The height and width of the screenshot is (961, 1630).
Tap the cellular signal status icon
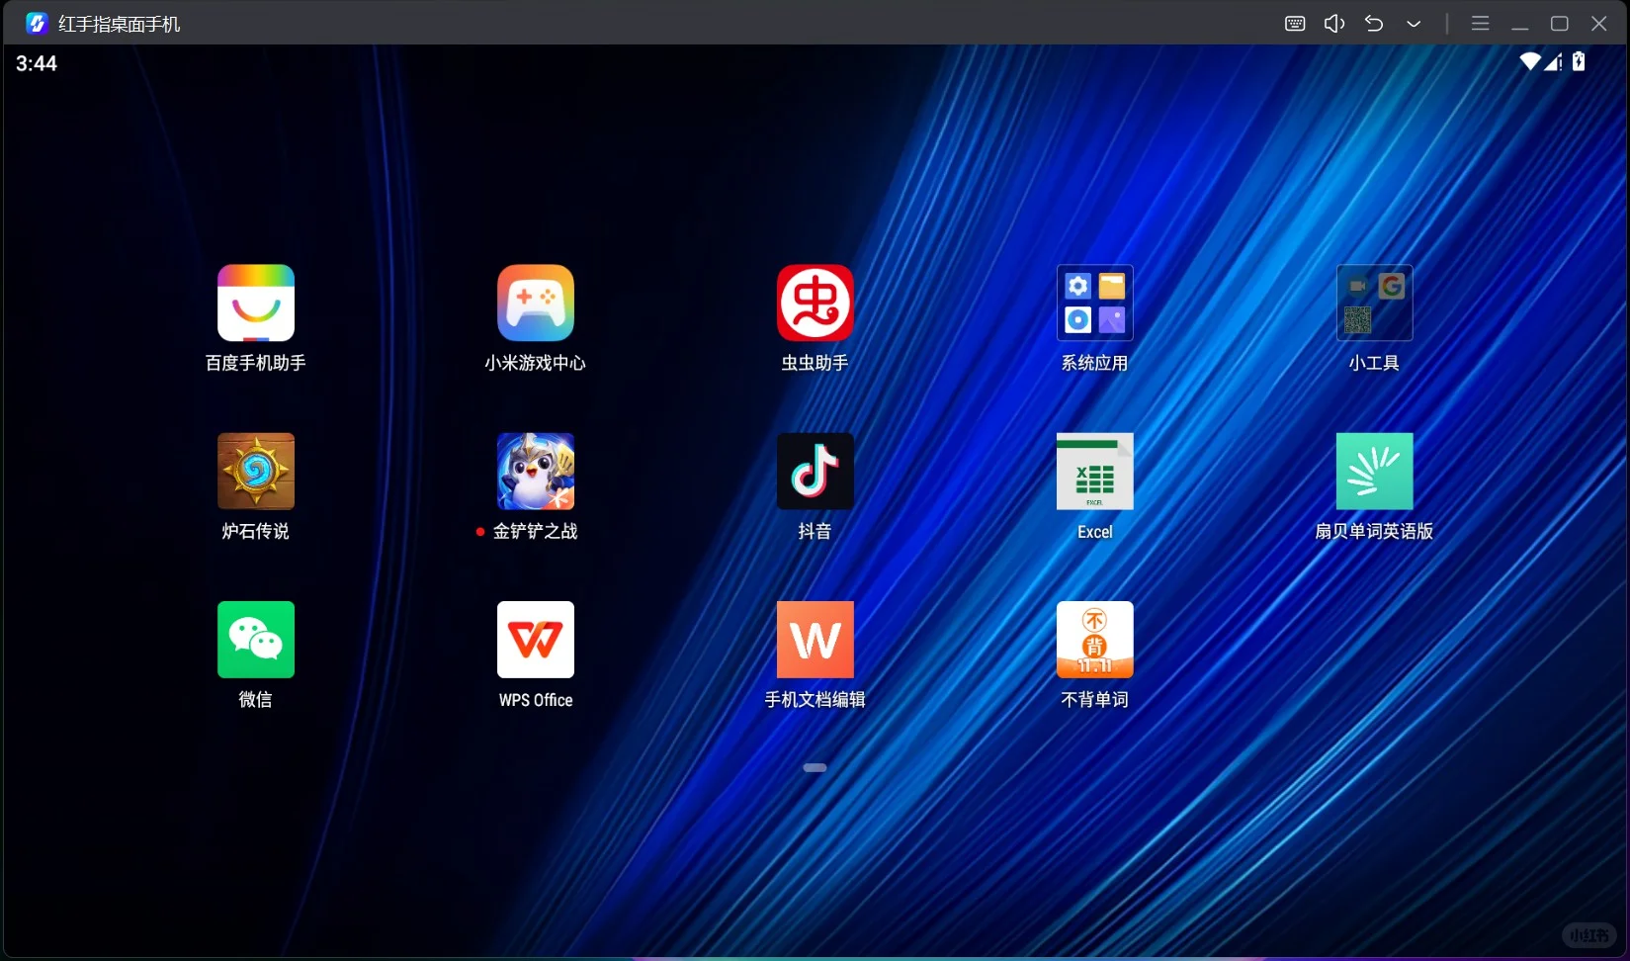pos(1554,61)
